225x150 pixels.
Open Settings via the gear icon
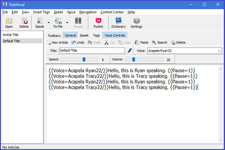pos(136,21)
